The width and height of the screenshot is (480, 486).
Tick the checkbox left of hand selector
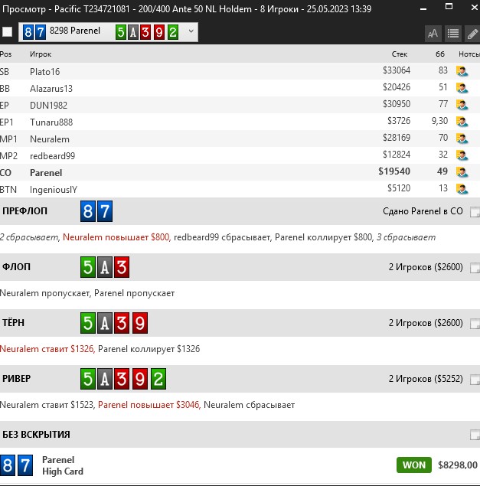click(8, 31)
